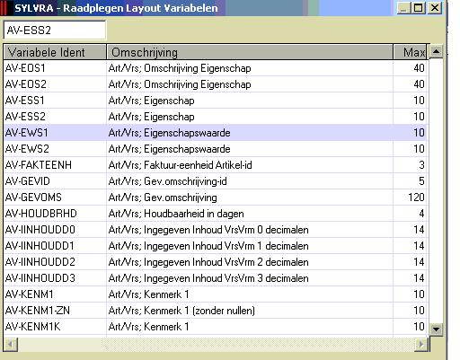
Task: Click the horizontal scrollbar track
Action: (x=217, y=345)
